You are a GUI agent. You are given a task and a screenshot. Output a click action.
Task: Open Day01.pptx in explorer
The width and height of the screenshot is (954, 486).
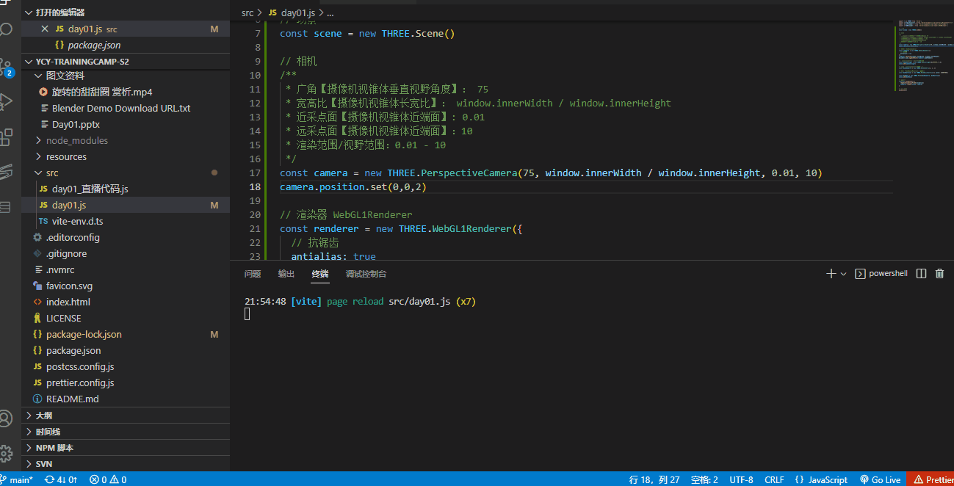tap(126, 124)
